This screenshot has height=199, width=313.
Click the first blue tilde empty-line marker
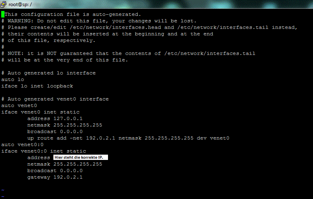pyautogui.click(x=3, y=190)
